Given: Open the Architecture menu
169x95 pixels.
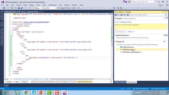Looking at the screenshot, I should click(x=52, y=5).
